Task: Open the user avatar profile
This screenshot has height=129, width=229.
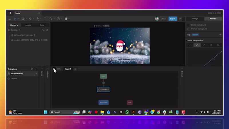Action: click(157, 19)
